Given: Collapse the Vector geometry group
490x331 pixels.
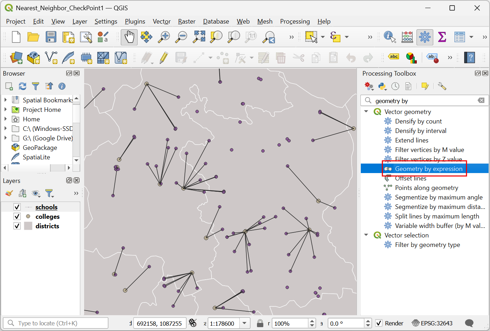Looking at the screenshot, I should click(x=366, y=112).
